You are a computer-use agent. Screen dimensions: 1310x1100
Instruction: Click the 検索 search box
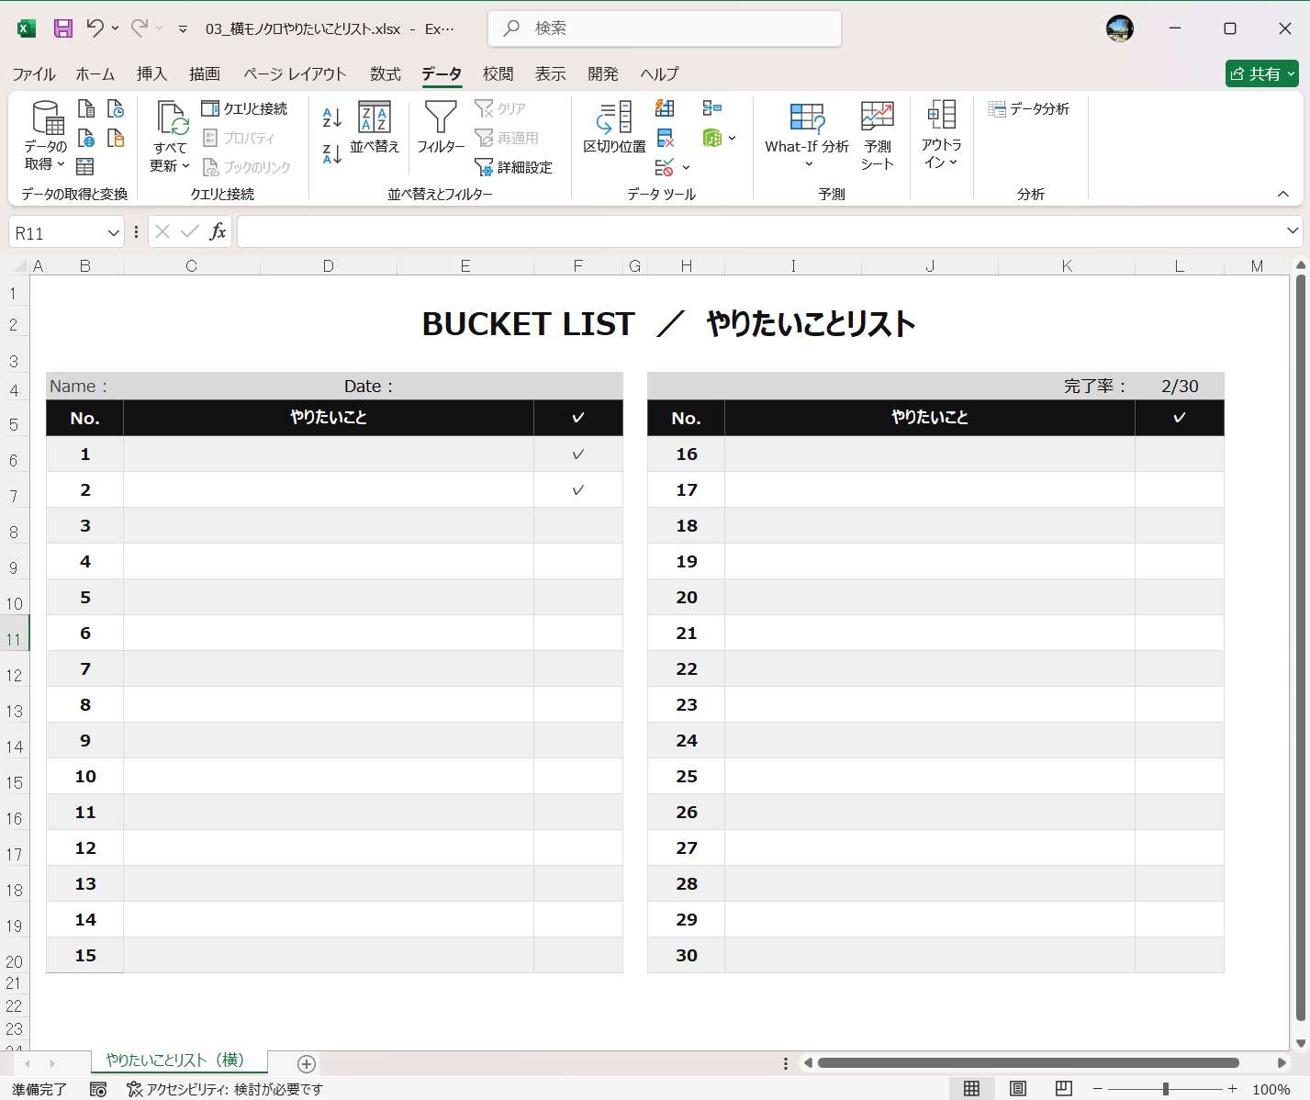pyautogui.click(x=665, y=28)
